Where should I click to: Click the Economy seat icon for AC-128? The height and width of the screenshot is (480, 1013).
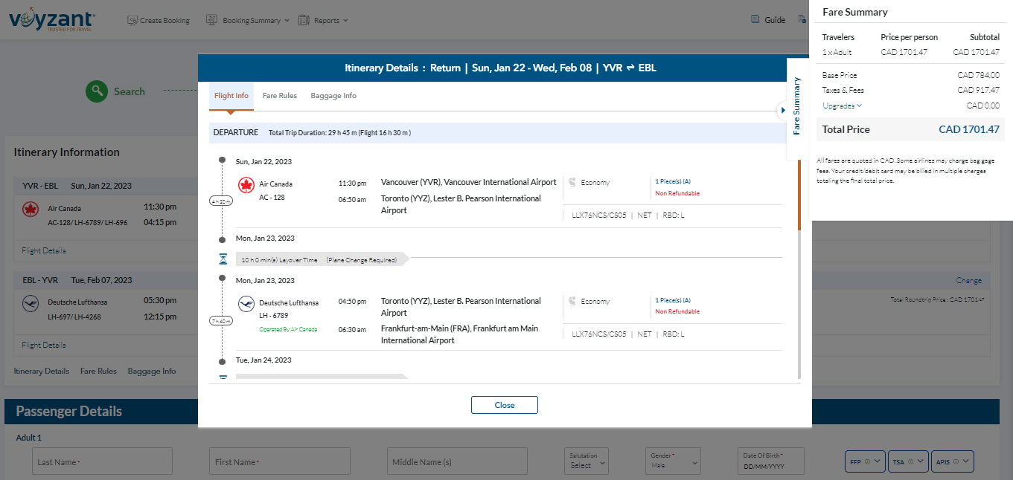coord(572,182)
